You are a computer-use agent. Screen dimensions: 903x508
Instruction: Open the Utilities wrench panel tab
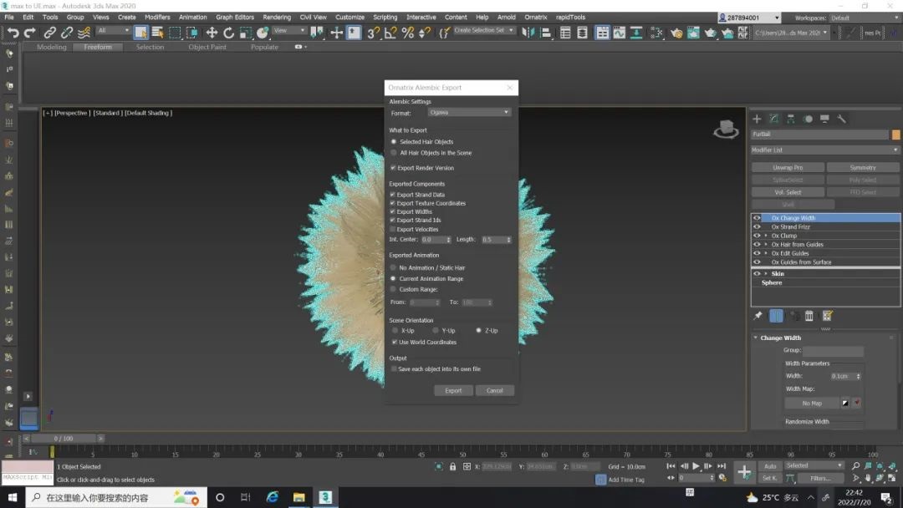click(x=841, y=119)
